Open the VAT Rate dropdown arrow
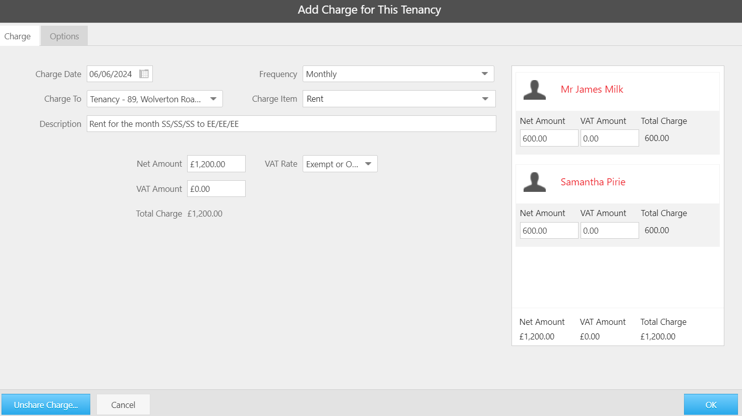The width and height of the screenshot is (742, 416). point(368,164)
